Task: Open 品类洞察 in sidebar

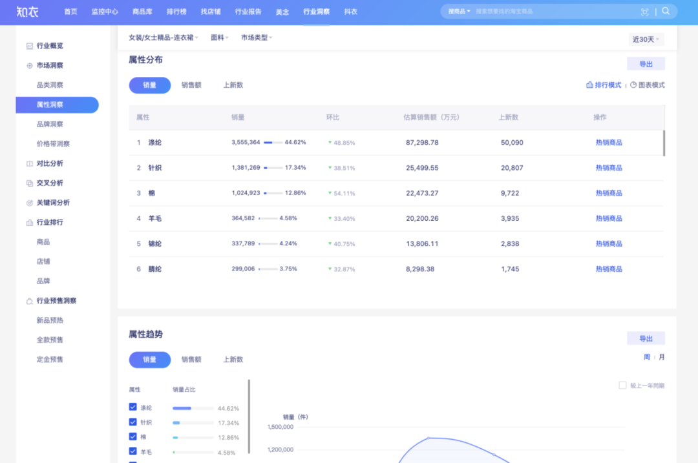Action: click(x=50, y=85)
